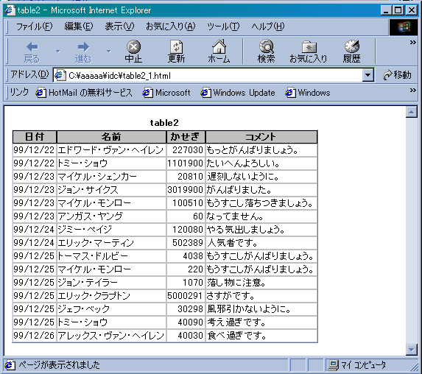
Task: Click the 進む forward arrow icon
Action: click(x=83, y=47)
